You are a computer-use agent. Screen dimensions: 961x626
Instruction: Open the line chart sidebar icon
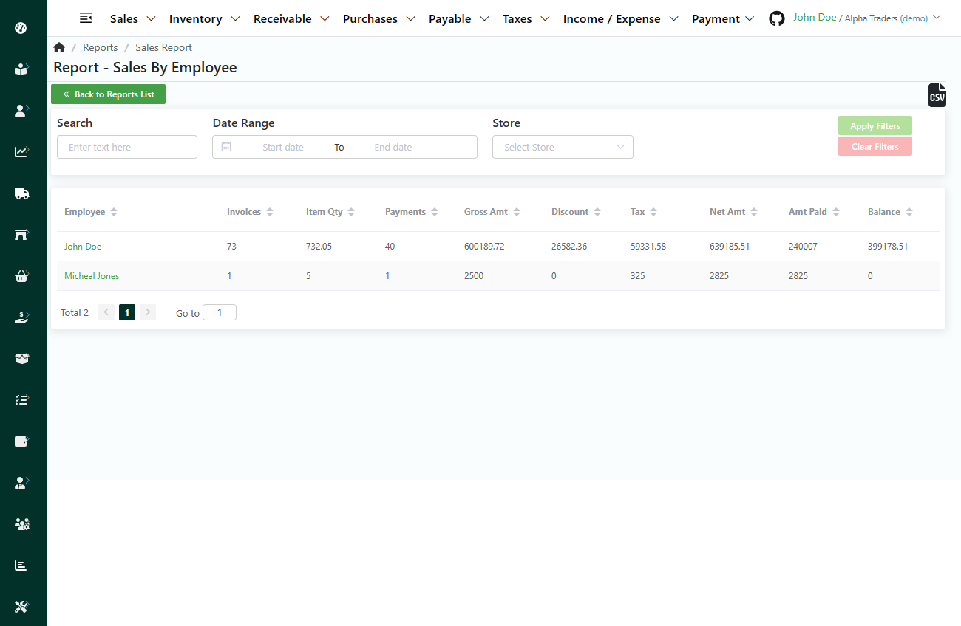tap(21, 152)
